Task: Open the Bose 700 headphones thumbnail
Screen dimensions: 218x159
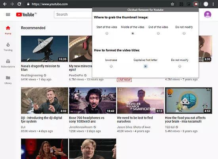Action: tap(92, 100)
